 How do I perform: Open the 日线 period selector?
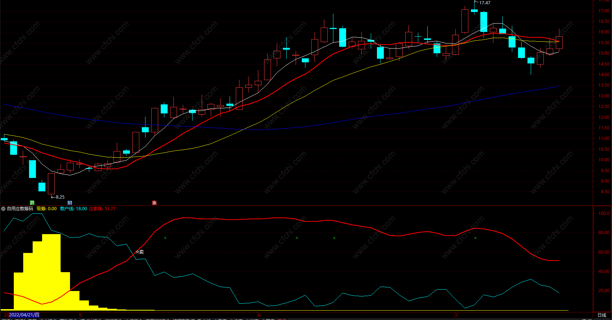(x=602, y=315)
